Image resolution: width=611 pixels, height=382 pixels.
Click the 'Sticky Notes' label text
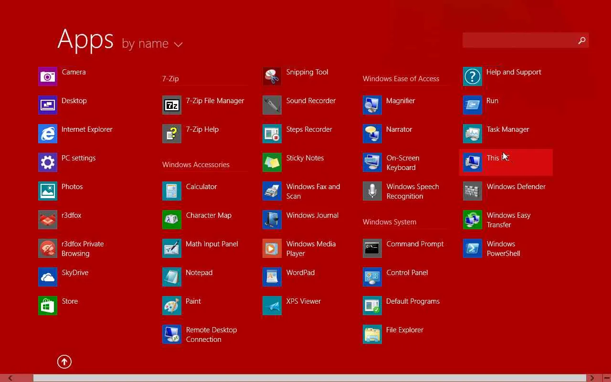(x=305, y=158)
